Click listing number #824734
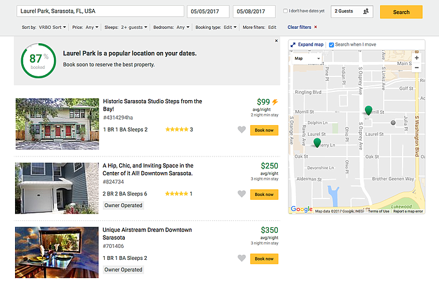Image resolution: width=439 pixels, height=288 pixels. click(x=113, y=182)
